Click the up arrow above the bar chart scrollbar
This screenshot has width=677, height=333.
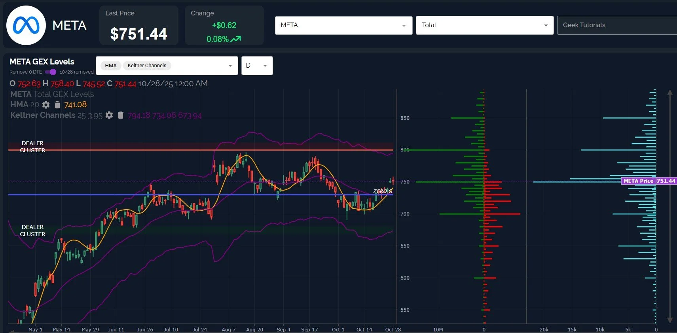670,93
